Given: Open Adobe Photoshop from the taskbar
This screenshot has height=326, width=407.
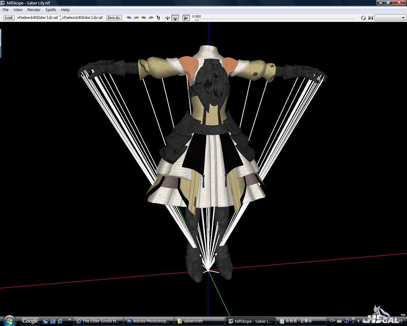Looking at the screenshot, I should pos(149,321).
